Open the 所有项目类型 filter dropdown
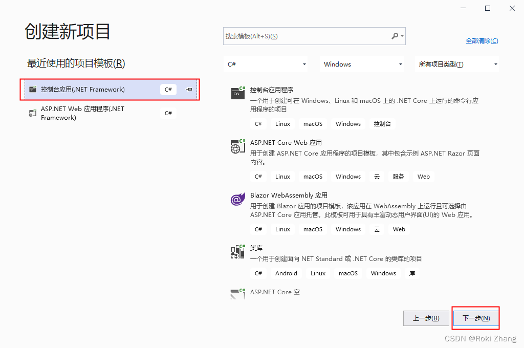The width and height of the screenshot is (524, 348). click(x=457, y=64)
